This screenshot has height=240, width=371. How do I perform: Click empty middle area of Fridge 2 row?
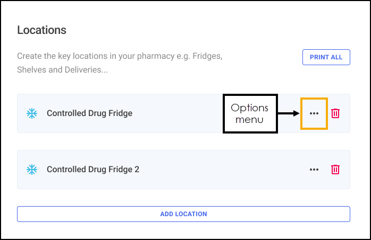click(x=223, y=170)
